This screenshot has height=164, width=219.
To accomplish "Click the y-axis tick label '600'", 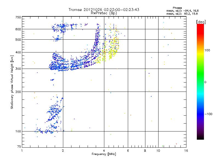I will 18,29.
